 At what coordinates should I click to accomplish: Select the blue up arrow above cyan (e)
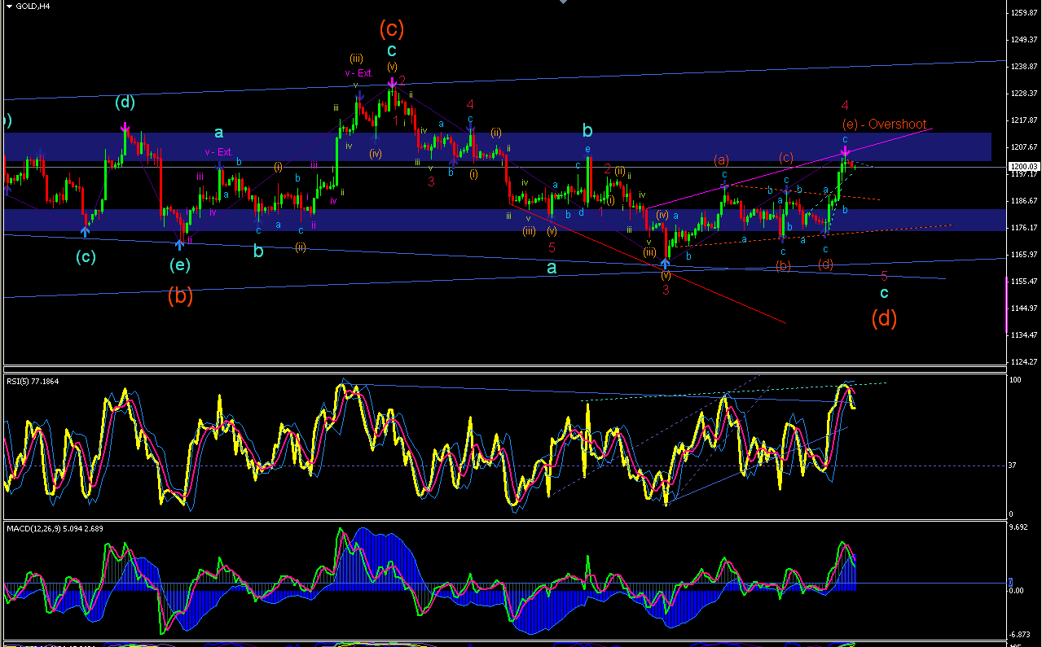click(x=179, y=243)
